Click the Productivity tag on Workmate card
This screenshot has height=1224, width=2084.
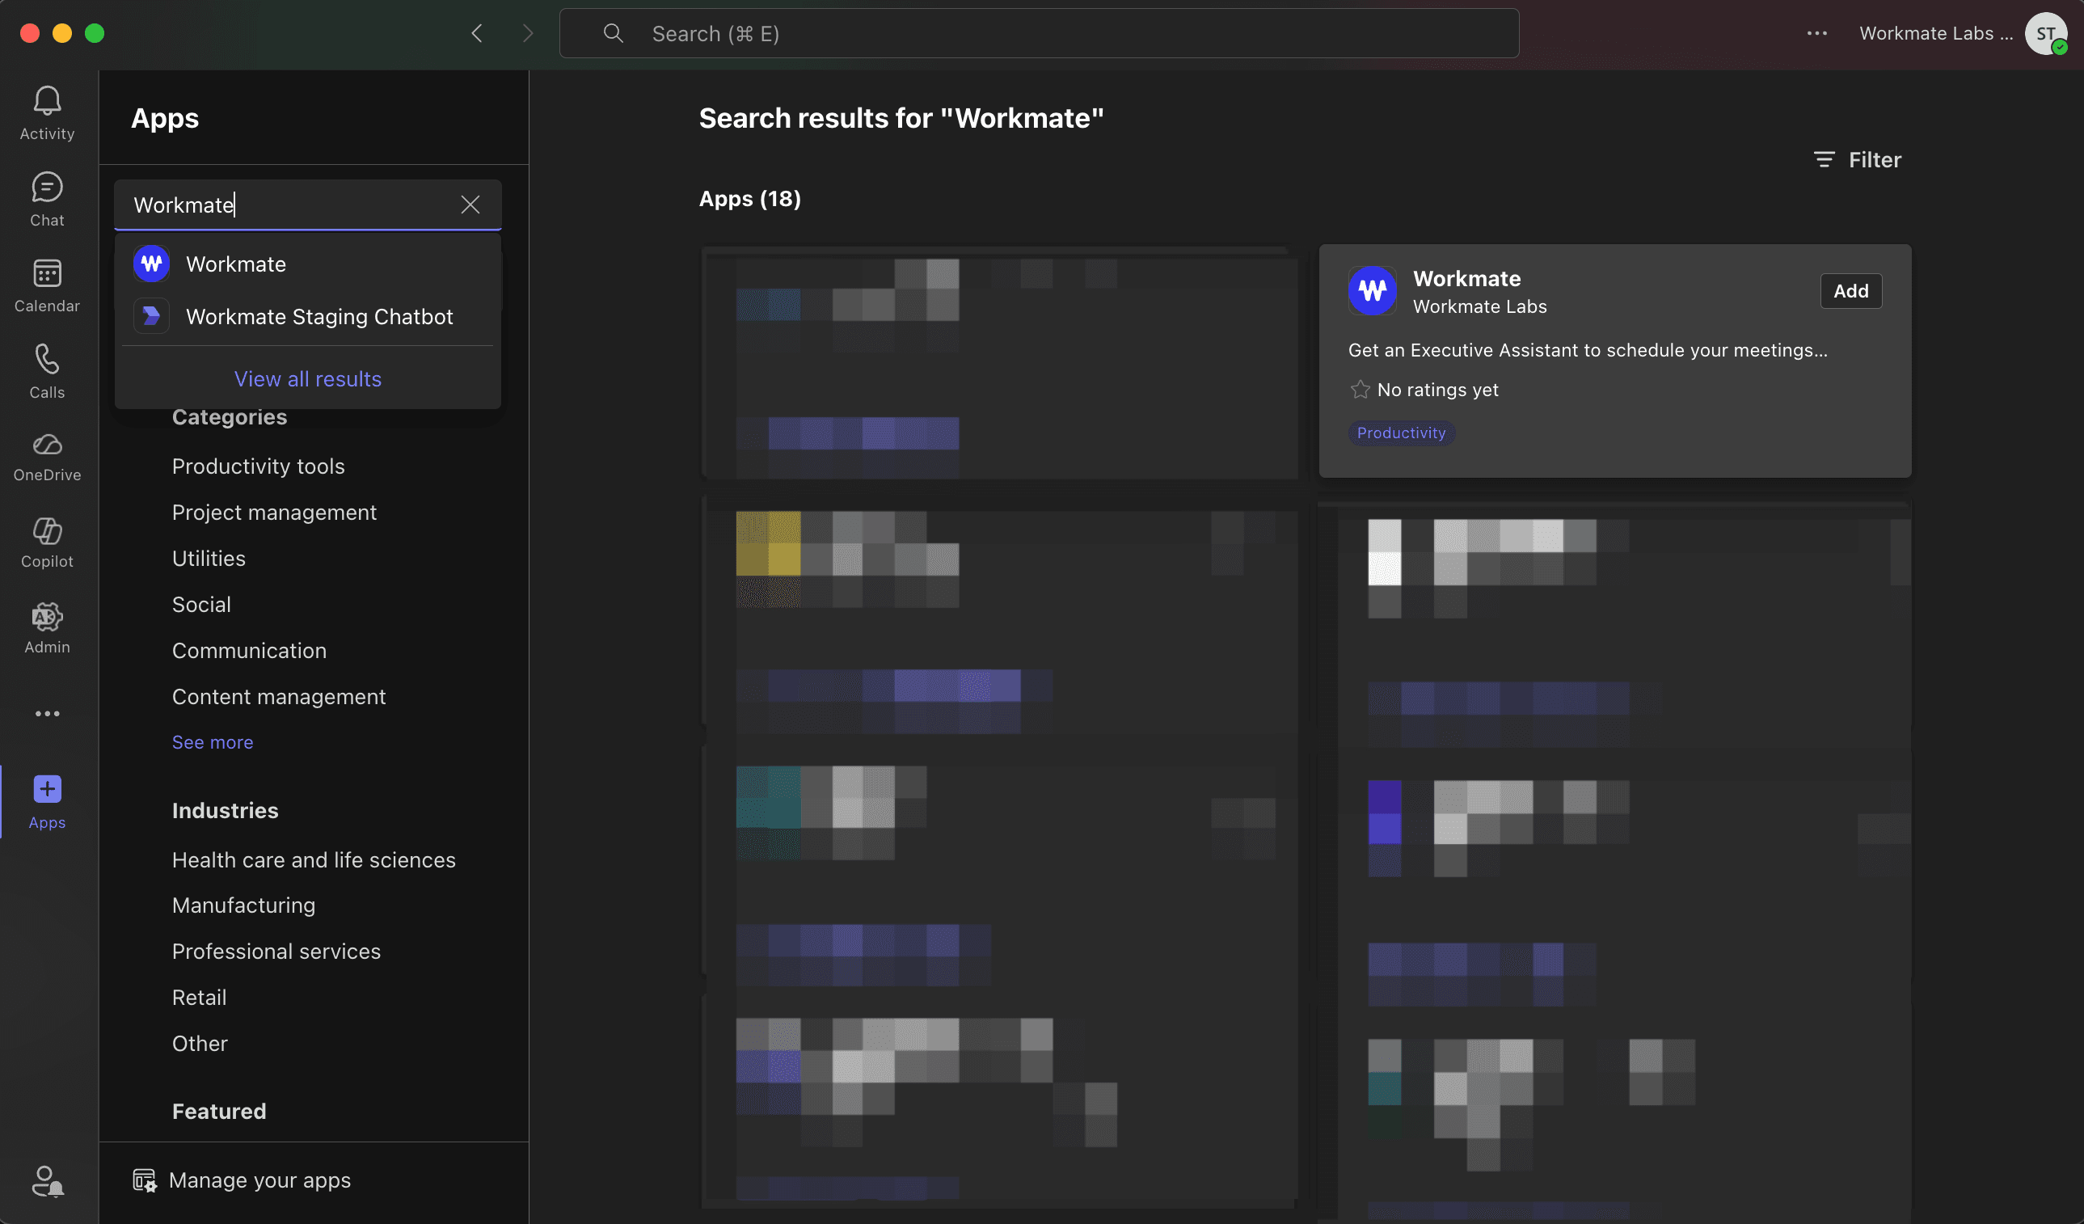point(1401,433)
